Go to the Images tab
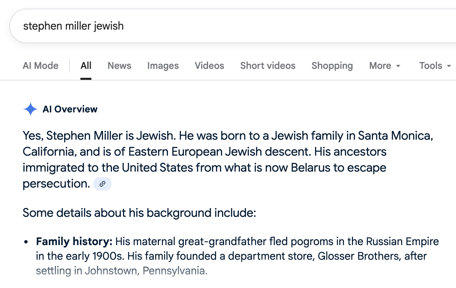This screenshot has width=456, height=288. (163, 66)
